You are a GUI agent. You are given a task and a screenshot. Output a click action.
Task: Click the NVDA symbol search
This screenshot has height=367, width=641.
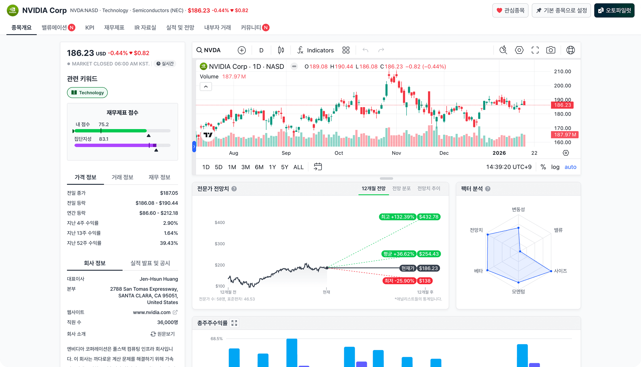click(208, 50)
